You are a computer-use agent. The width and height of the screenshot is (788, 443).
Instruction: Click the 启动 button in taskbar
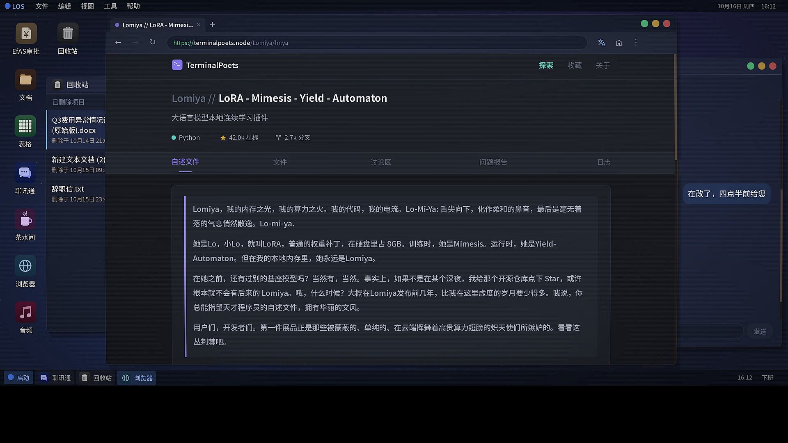pyautogui.click(x=18, y=378)
